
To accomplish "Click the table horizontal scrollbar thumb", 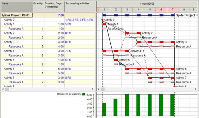I will (x=7, y=89).
